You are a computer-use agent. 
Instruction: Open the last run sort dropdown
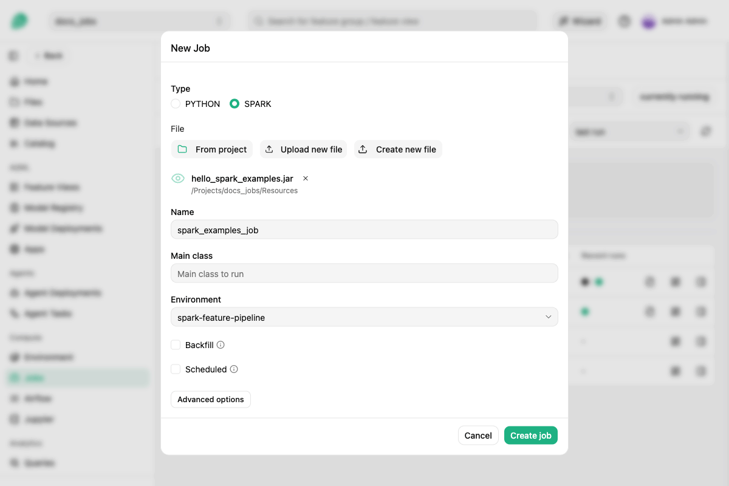point(629,132)
